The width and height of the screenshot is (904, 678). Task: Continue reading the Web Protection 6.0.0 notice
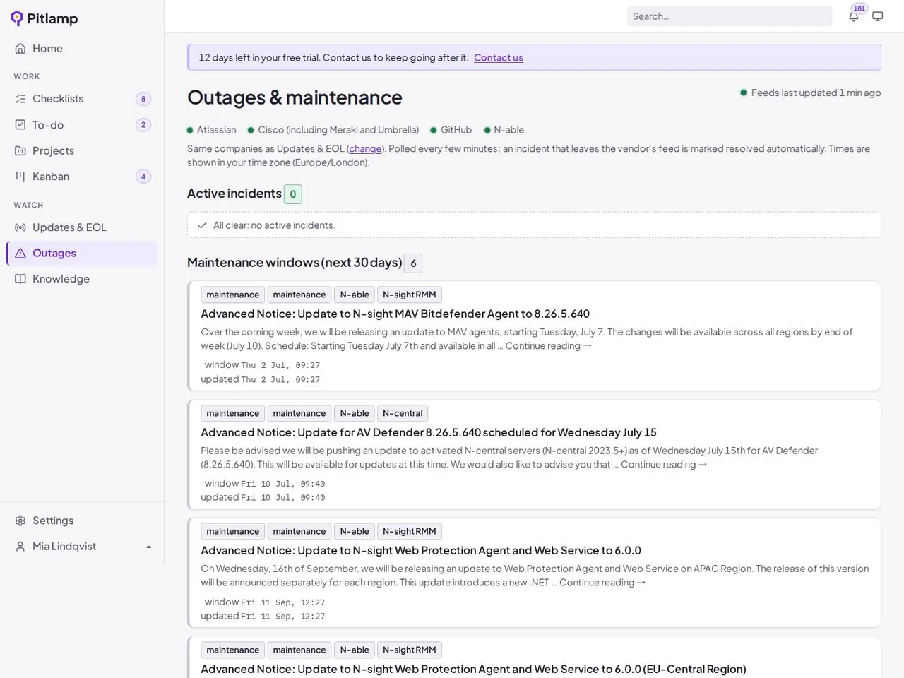point(602,583)
